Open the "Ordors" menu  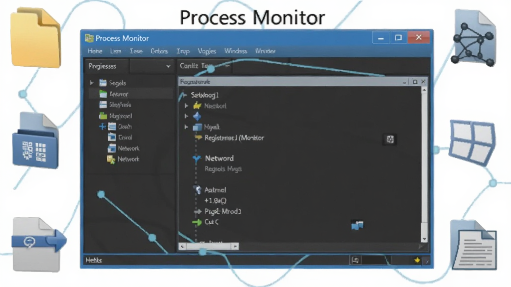tap(159, 51)
